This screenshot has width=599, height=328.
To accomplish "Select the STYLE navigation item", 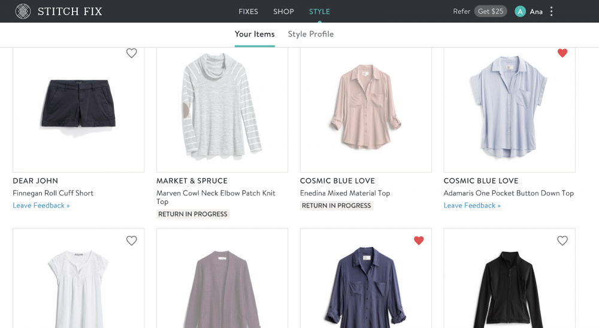I will click(x=319, y=11).
